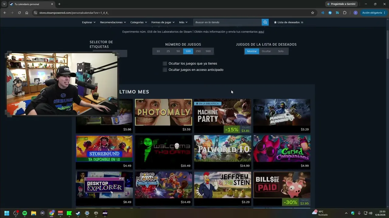
Task: Open the Cursed Companions game capsule
Action: [x=282, y=152]
